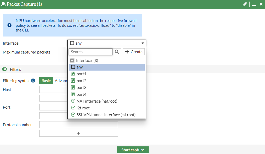
Task: Click the port4 interface icon
Action: pos(73,94)
